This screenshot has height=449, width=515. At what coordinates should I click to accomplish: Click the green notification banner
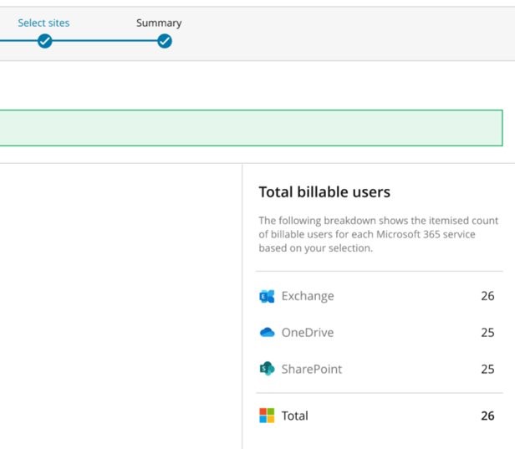tap(251, 128)
